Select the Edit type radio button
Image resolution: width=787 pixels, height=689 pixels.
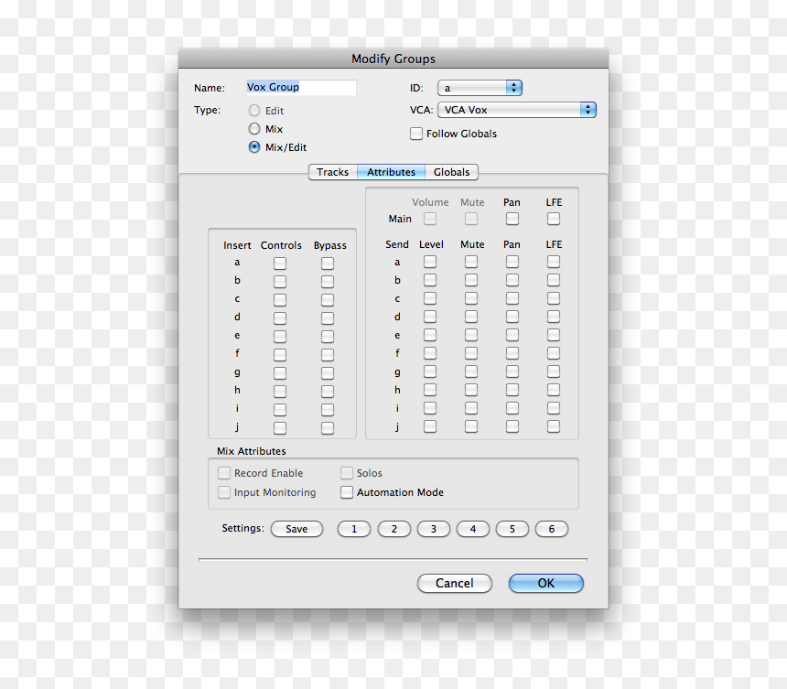point(254,111)
